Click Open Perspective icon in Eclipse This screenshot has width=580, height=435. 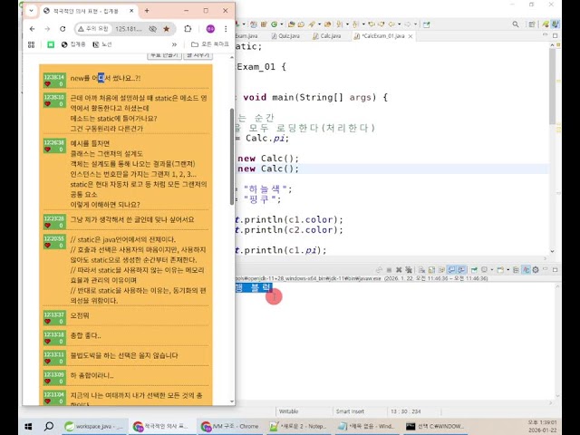point(532,24)
